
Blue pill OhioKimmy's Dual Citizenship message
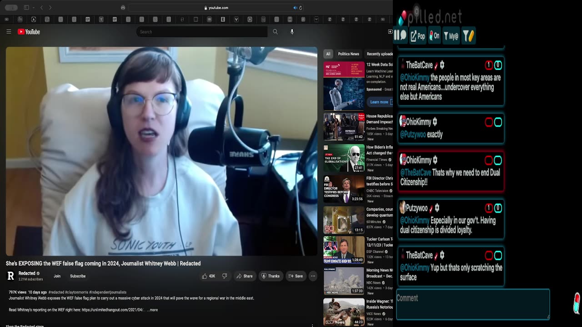tap(498, 160)
